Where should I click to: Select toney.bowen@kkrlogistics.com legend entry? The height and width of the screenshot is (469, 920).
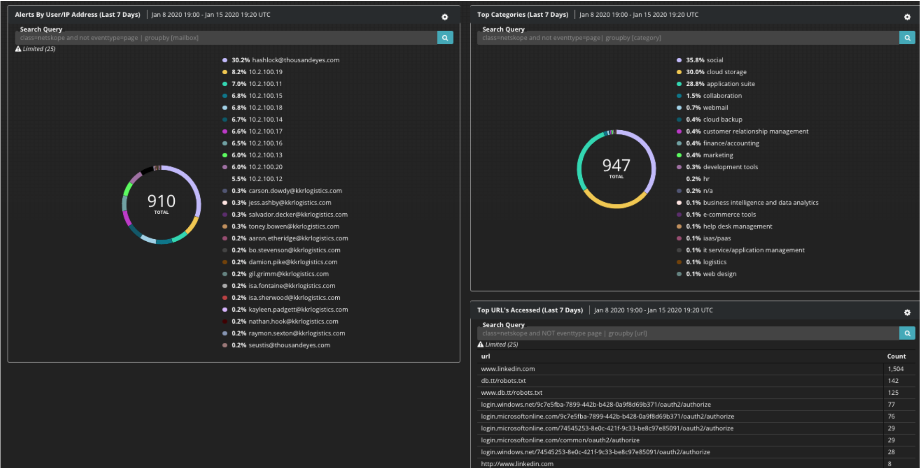click(x=281, y=227)
